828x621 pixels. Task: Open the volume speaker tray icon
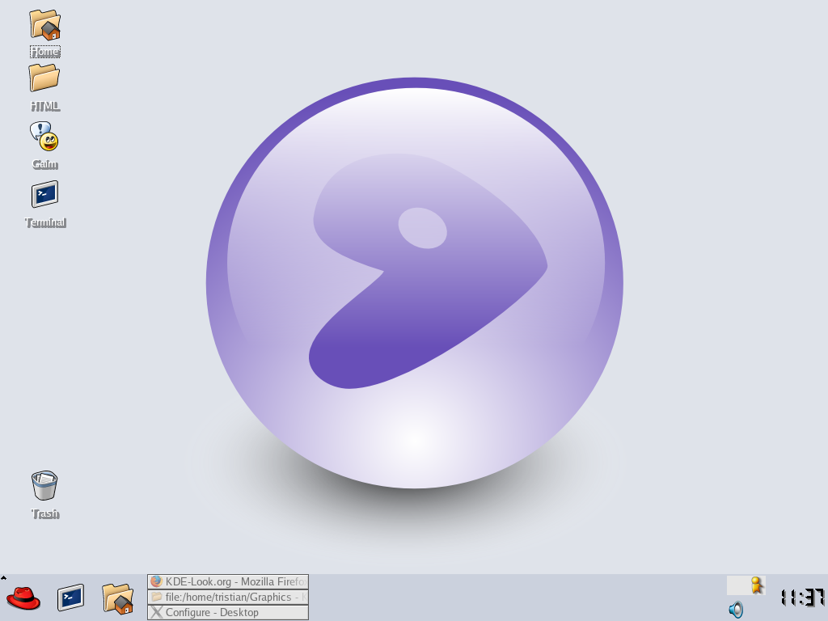point(736,610)
